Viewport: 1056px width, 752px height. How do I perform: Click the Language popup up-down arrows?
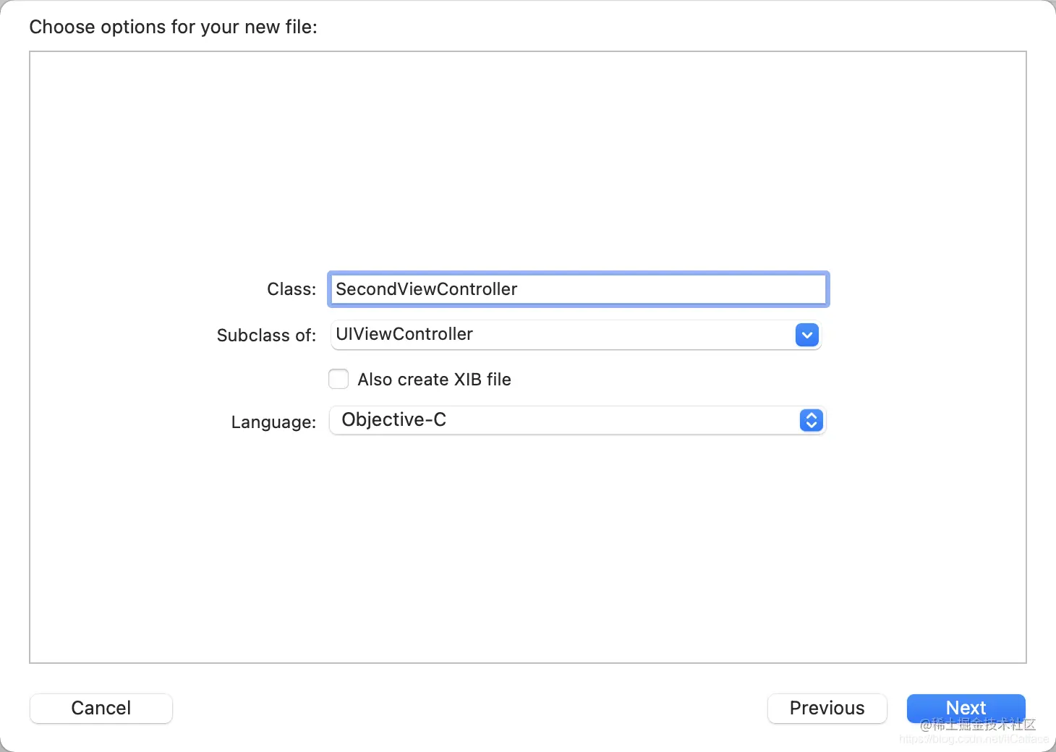pos(811,420)
